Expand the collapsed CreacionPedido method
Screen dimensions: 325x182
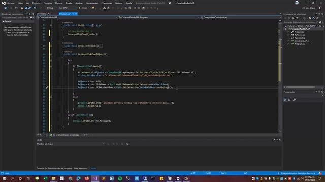[51, 46]
